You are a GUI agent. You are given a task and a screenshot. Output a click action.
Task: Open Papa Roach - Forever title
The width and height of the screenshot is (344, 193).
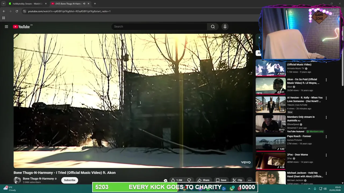(x=299, y=136)
